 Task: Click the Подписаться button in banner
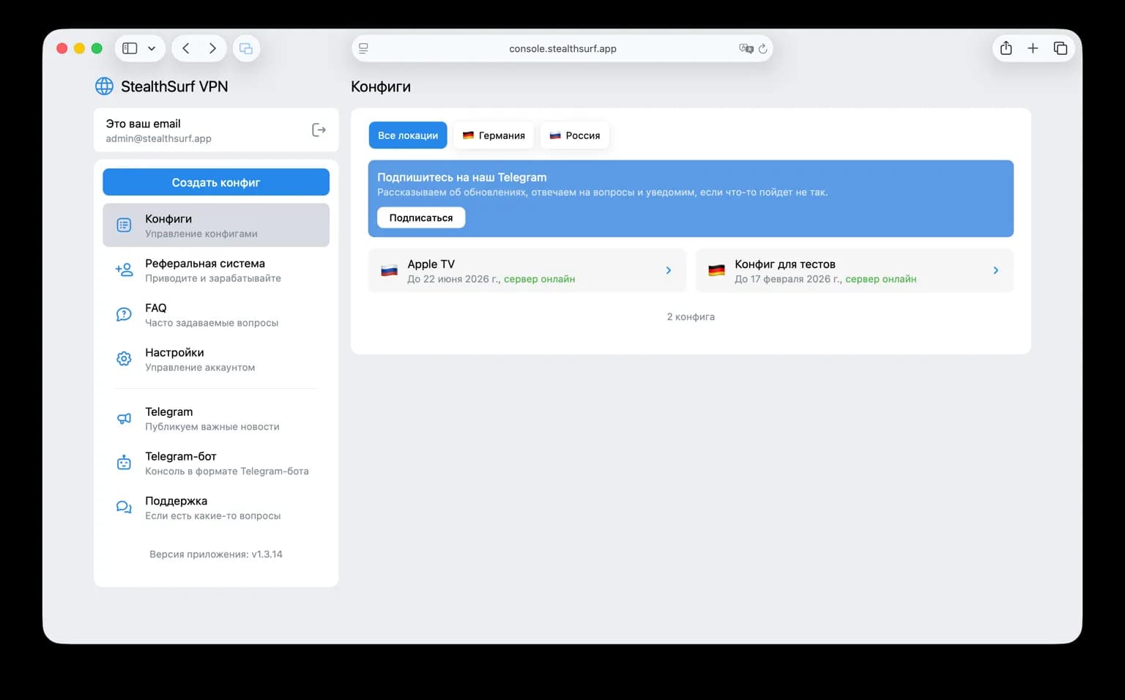(x=420, y=217)
